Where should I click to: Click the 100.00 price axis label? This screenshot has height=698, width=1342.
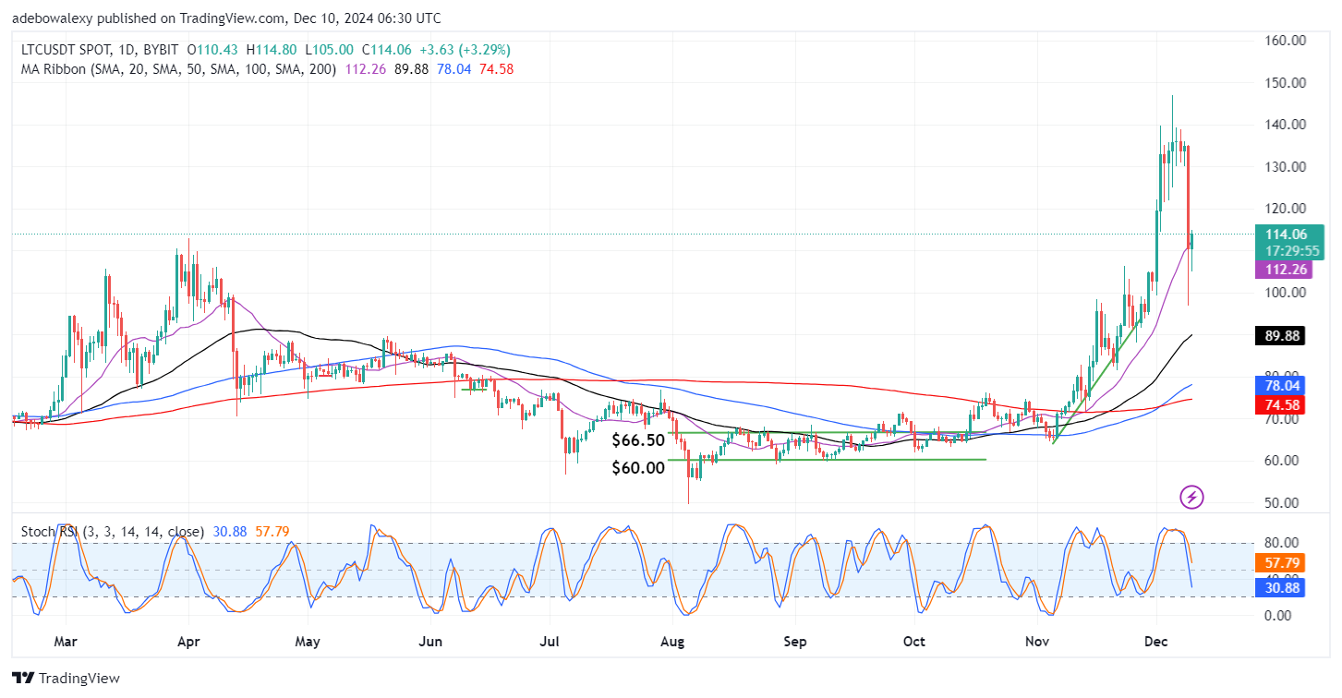tap(1285, 293)
